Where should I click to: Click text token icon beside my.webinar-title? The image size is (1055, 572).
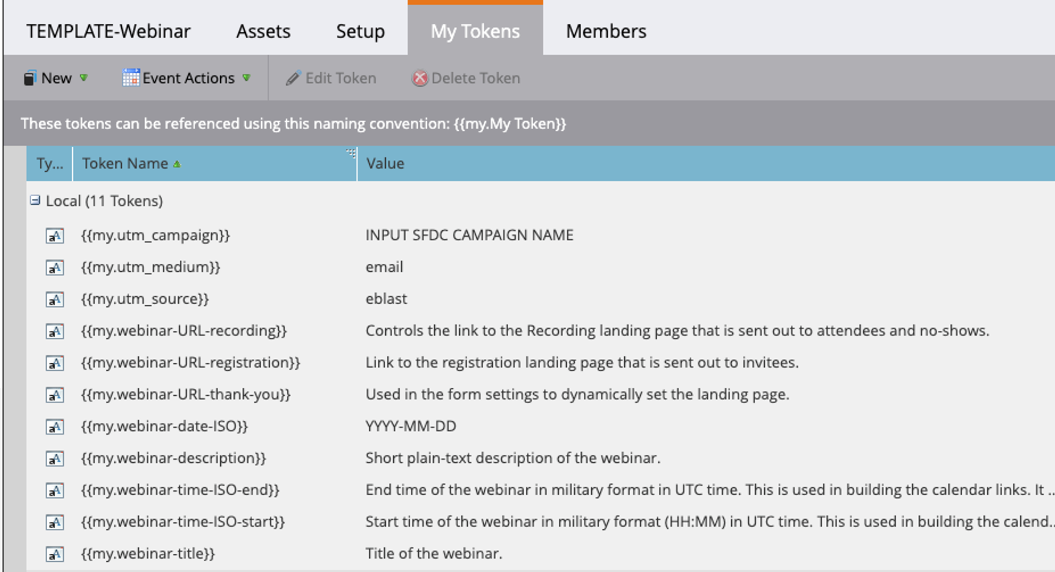(55, 554)
